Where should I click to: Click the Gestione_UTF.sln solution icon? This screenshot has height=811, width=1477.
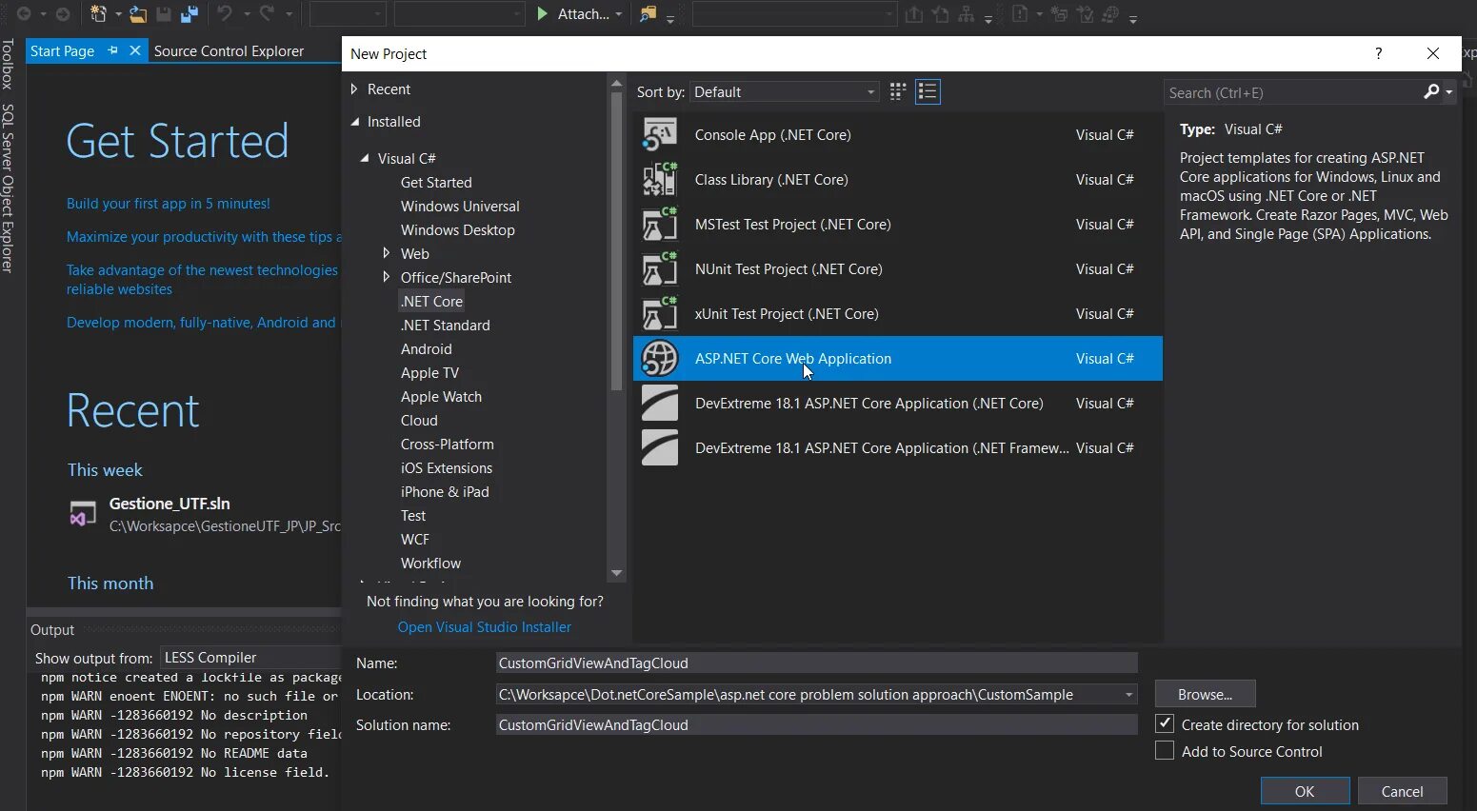[83, 514]
